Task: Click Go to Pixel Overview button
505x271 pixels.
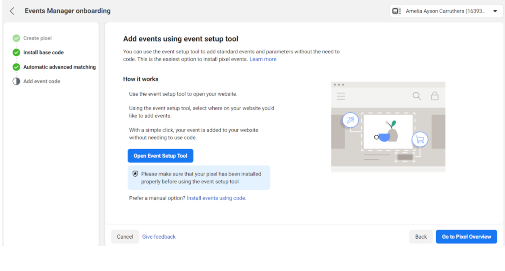Action: tap(466, 237)
